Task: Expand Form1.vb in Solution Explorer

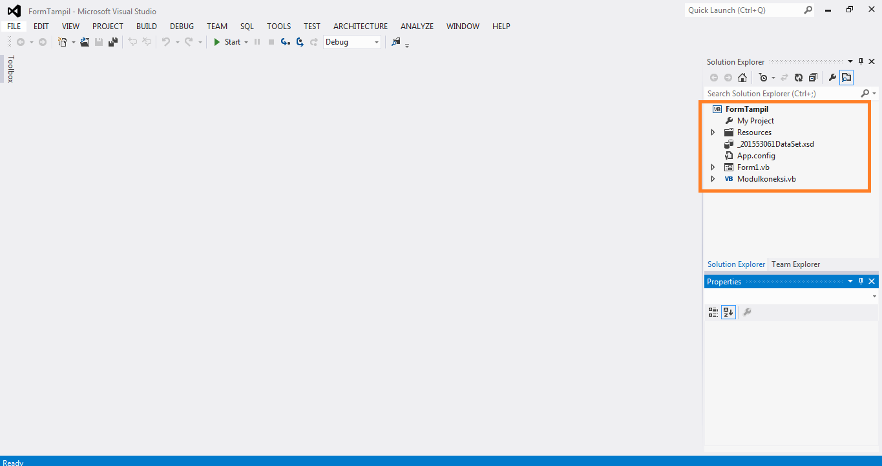Action: [713, 167]
